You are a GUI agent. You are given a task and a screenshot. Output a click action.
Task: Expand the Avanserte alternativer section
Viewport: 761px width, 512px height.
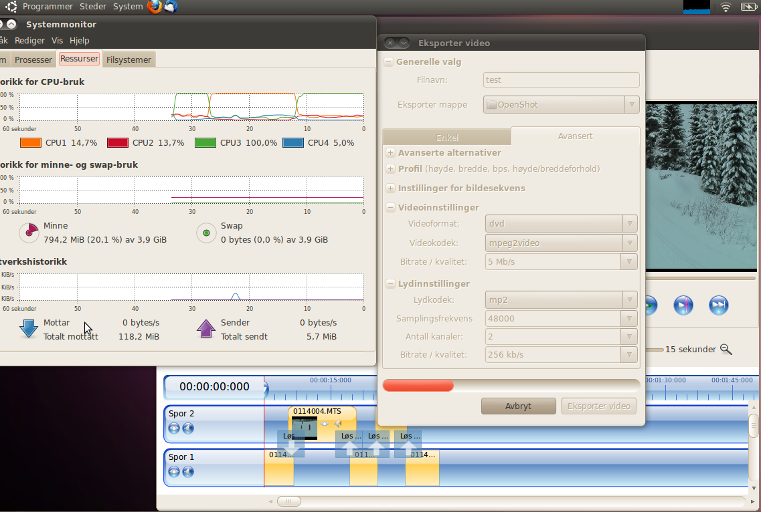[391, 153]
